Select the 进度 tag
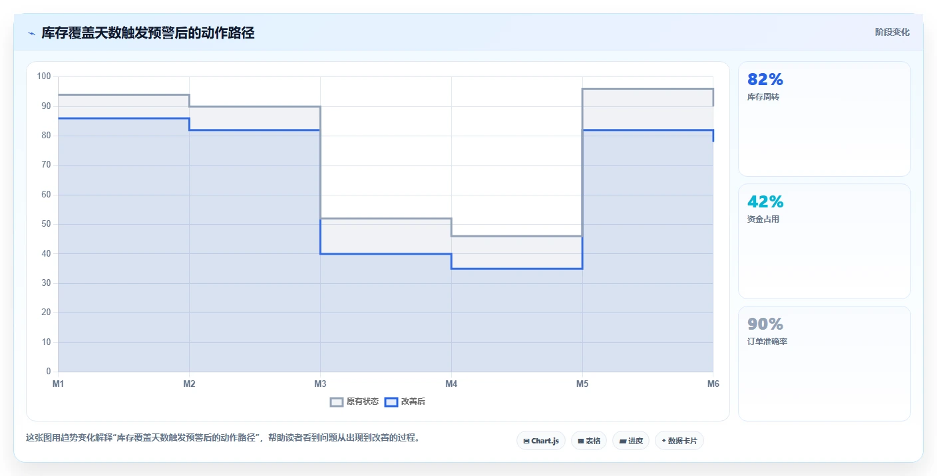 631,441
